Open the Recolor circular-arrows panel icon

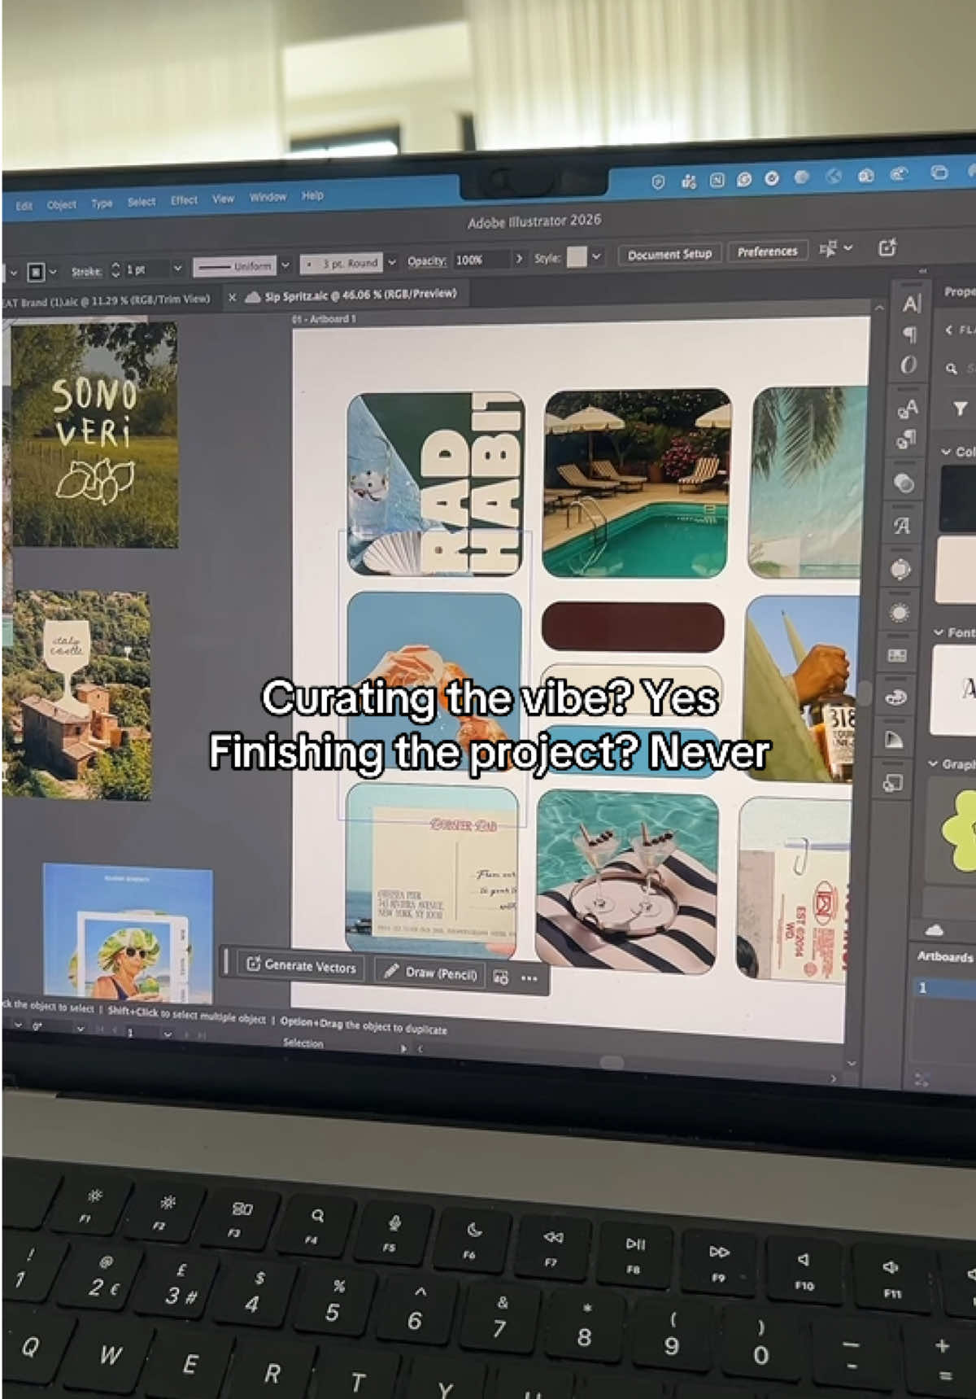(x=900, y=569)
